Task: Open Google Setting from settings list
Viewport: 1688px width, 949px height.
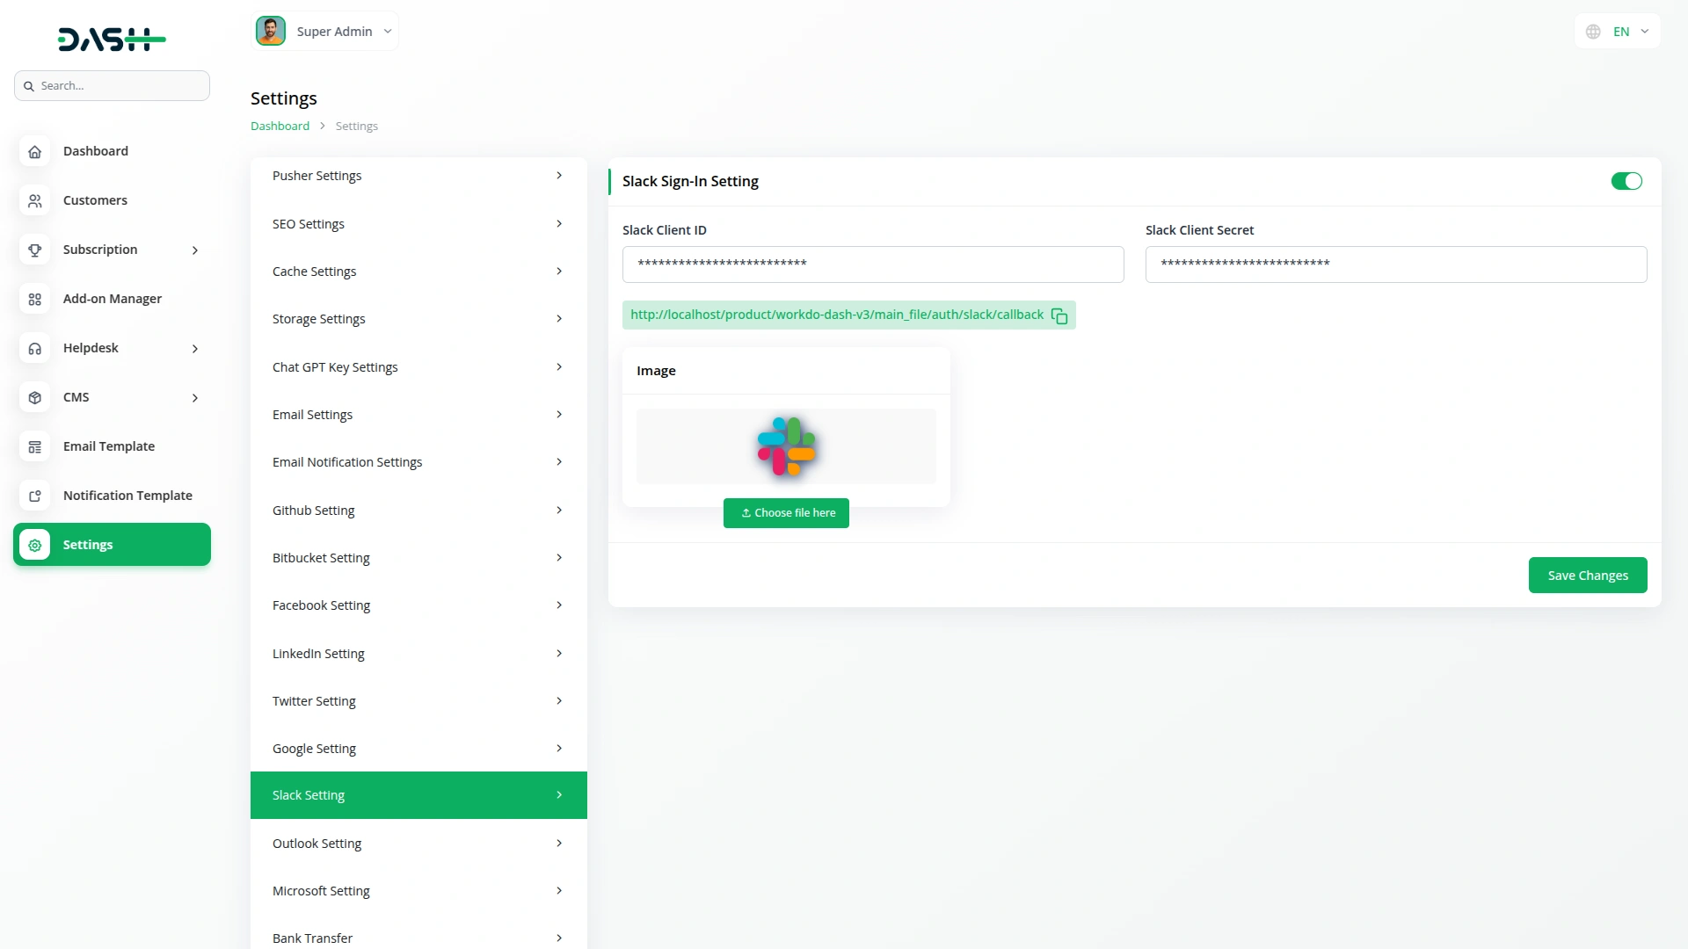Action: coord(418,748)
